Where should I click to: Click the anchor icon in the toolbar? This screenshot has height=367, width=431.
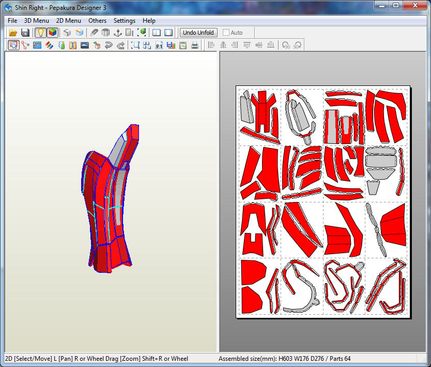[x=118, y=33]
